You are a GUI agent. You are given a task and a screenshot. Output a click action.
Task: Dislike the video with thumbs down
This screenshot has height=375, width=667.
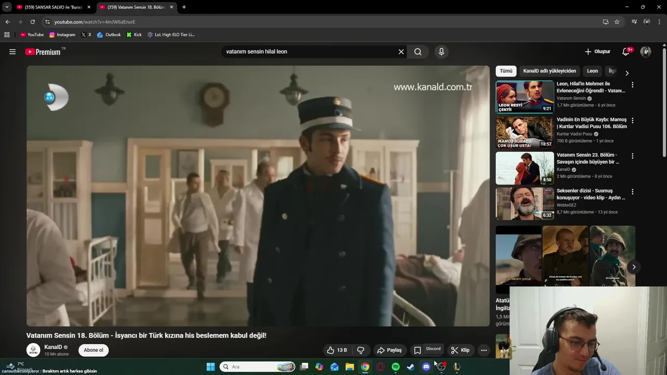pyautogui.click(x=361, y=350)
